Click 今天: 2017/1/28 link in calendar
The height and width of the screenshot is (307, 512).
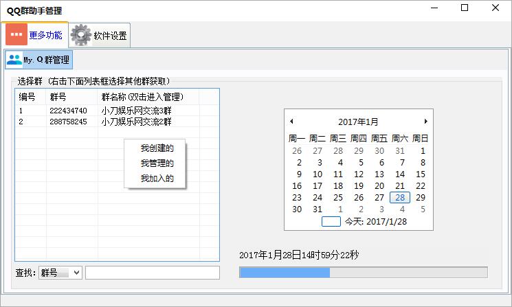[x=376, y=222]
